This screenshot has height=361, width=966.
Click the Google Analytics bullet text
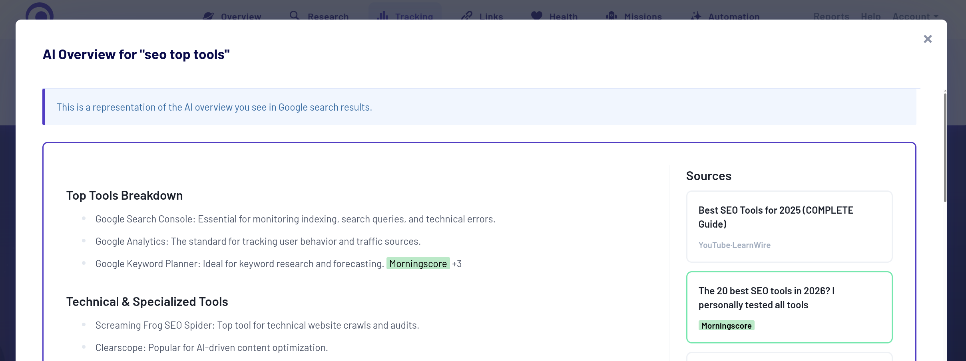click(x=258, y=241)
